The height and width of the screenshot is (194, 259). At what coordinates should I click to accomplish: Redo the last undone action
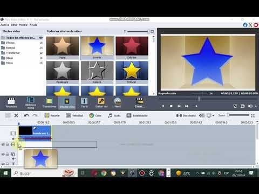(35, 115)
